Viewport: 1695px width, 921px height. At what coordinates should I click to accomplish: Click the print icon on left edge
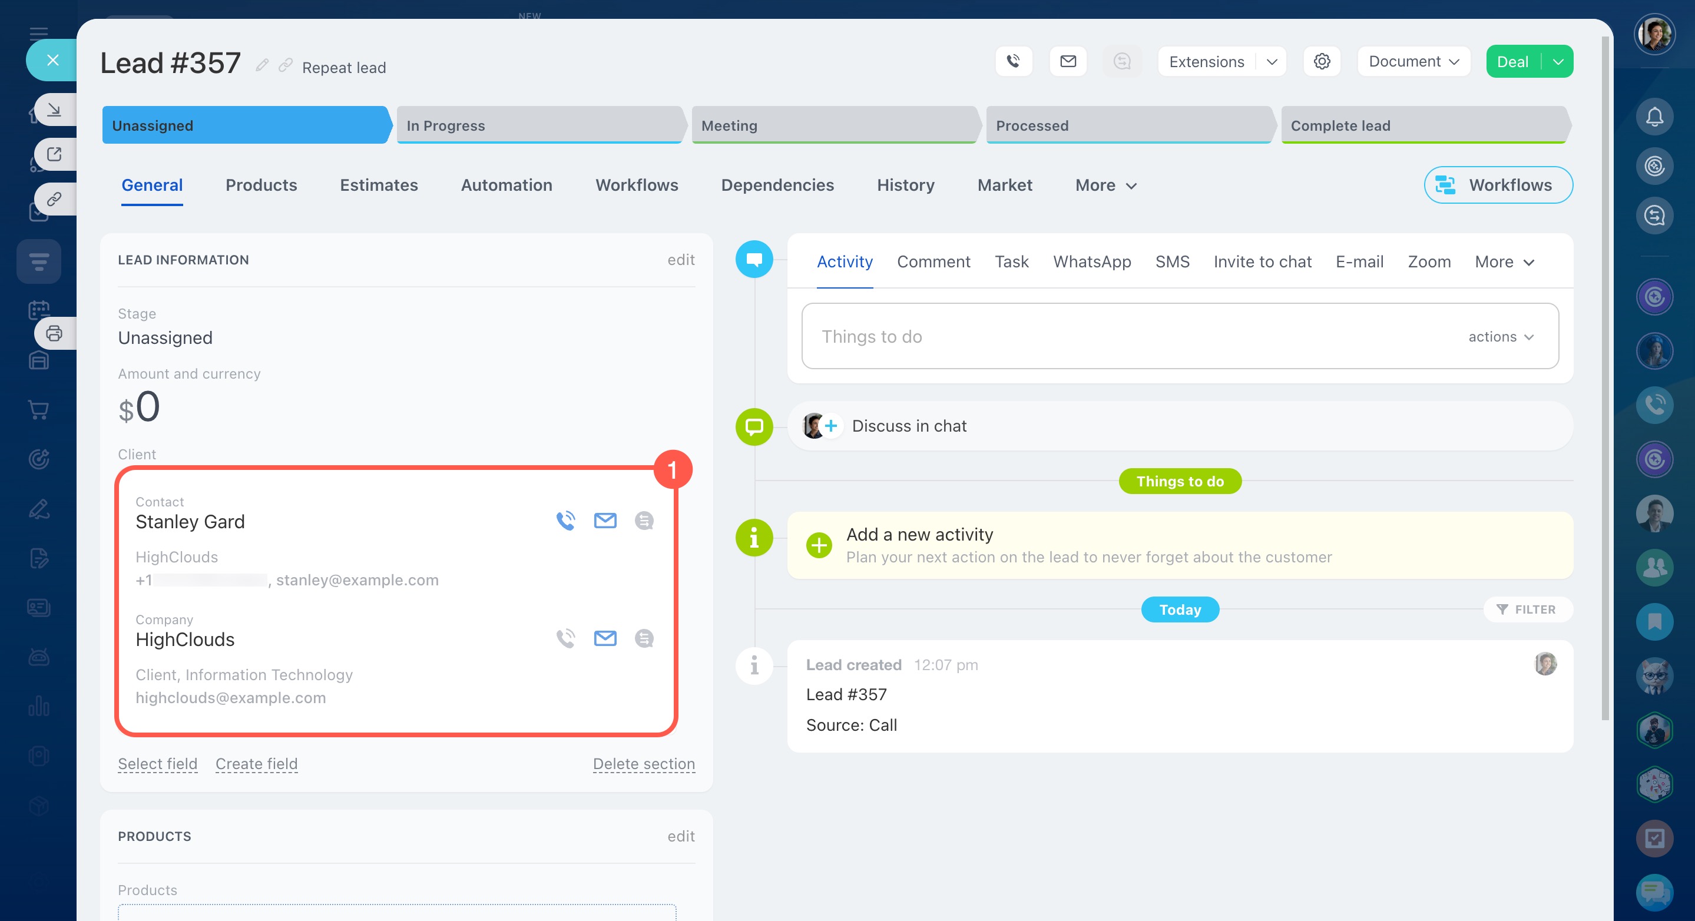point(54,333)
